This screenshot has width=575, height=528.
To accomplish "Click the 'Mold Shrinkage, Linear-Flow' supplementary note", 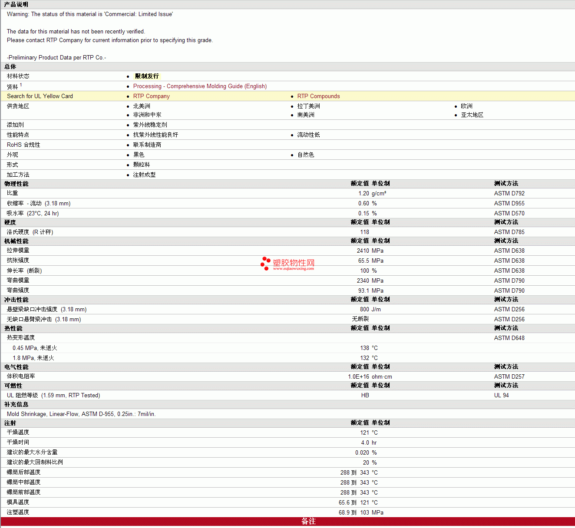I will (81, 414).
